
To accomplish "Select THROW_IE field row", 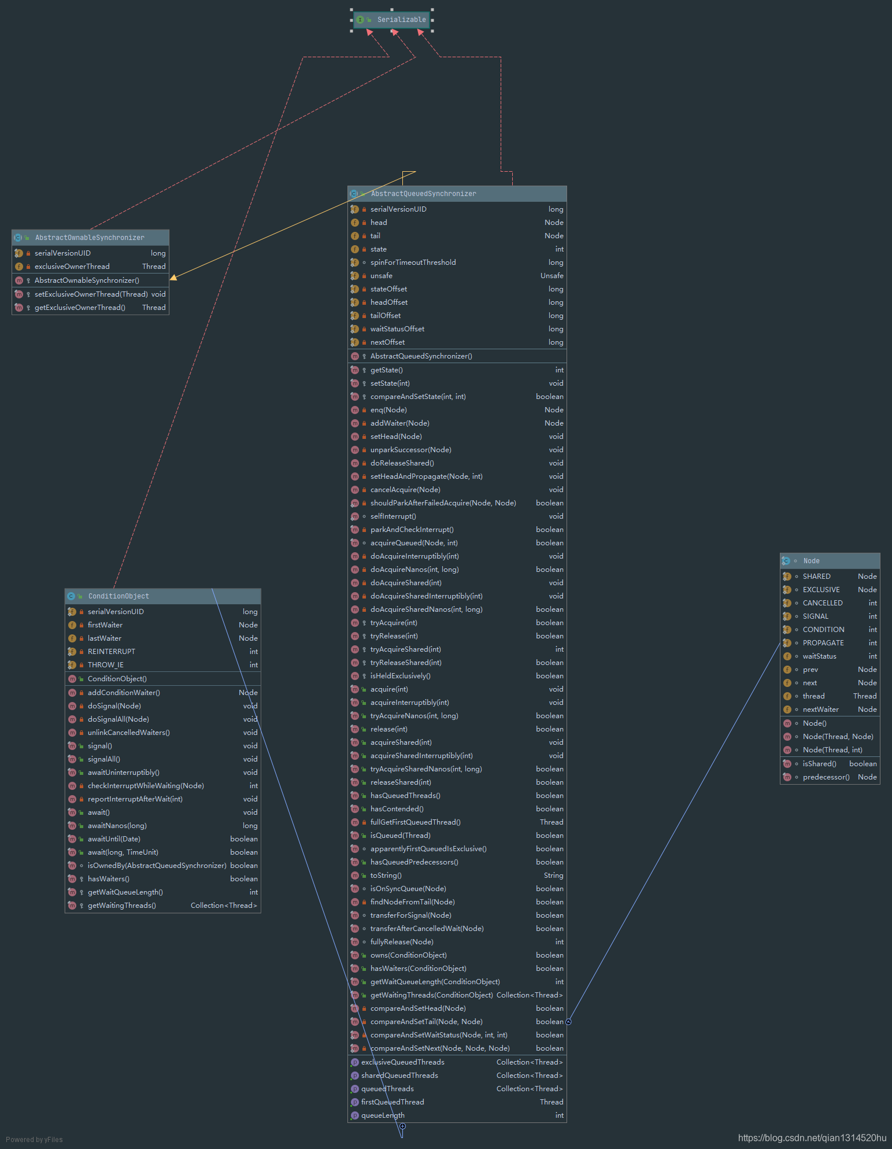I will [162, 665].
